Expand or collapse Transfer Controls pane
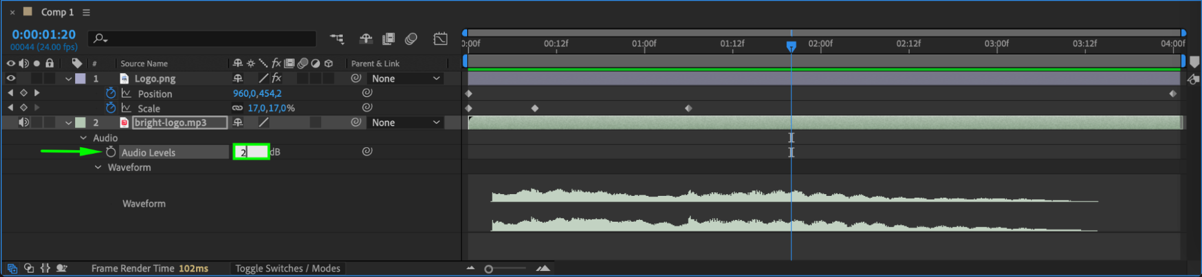 [x=29, y=269]
